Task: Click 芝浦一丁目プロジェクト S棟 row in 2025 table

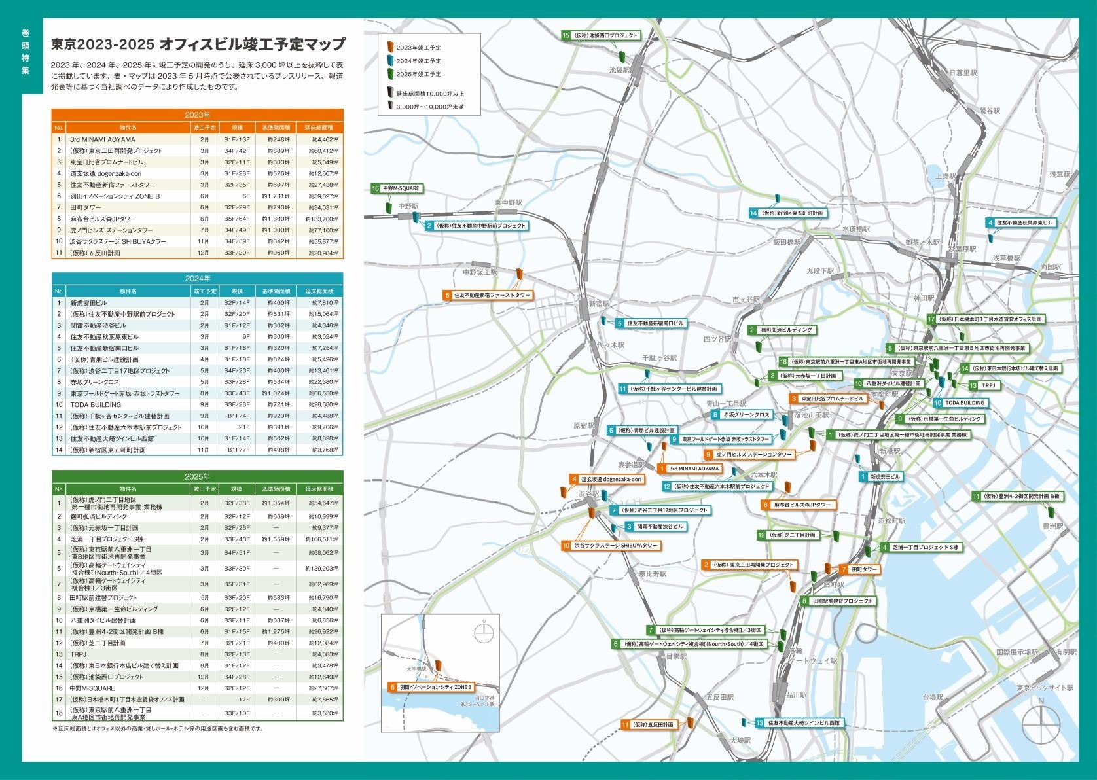Action: coord(197,539)
